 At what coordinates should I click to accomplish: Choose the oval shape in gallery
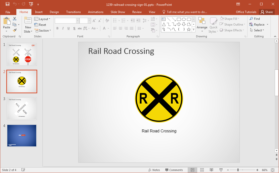(184, 19)
